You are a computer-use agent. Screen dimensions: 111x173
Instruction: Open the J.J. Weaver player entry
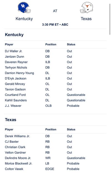click(x=13, y=106)
